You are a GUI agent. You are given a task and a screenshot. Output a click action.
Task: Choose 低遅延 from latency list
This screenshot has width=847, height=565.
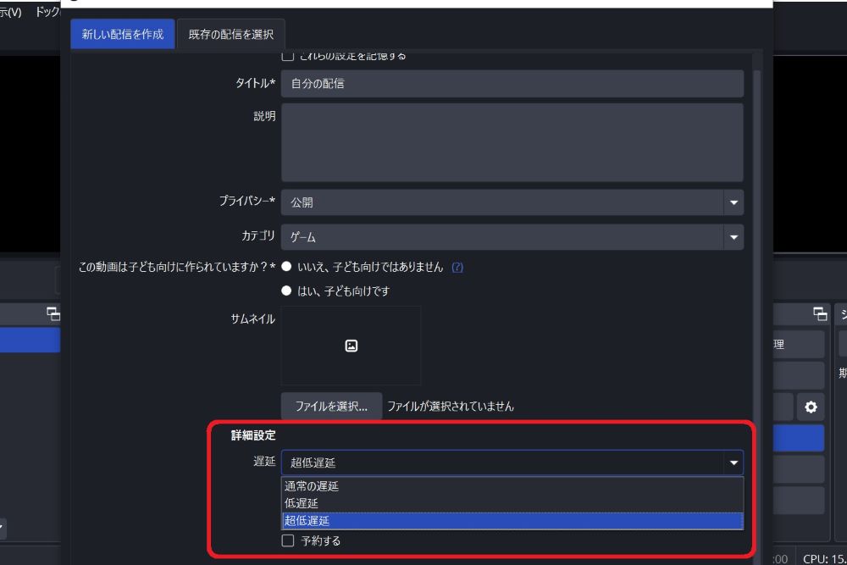[512, 503]
